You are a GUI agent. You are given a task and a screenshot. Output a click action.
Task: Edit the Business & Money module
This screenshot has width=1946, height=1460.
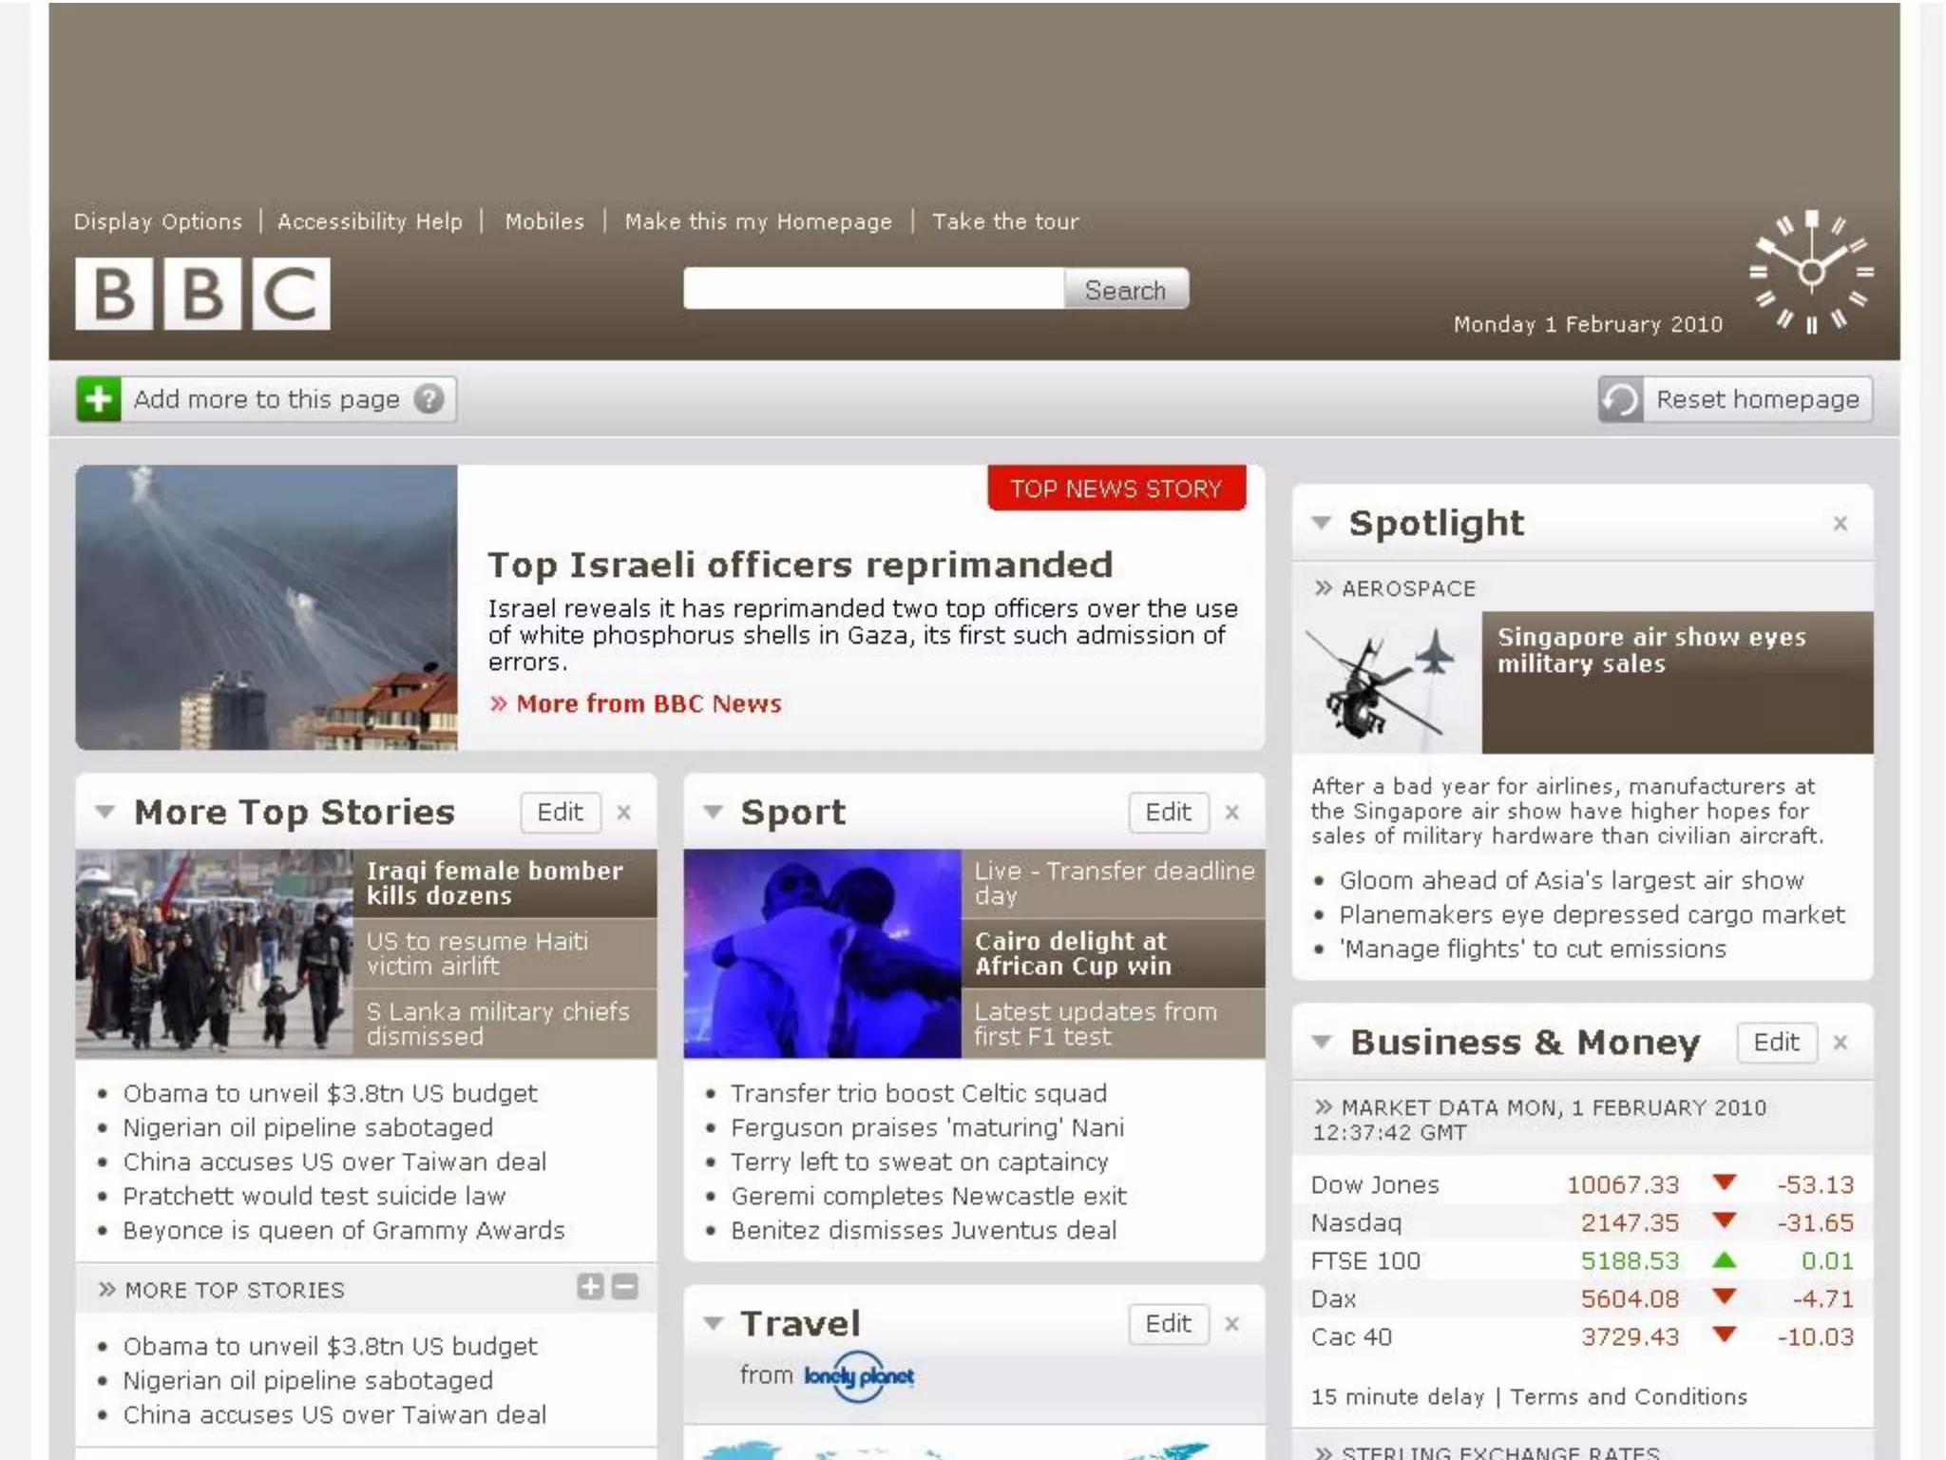click(1775, 1042)
